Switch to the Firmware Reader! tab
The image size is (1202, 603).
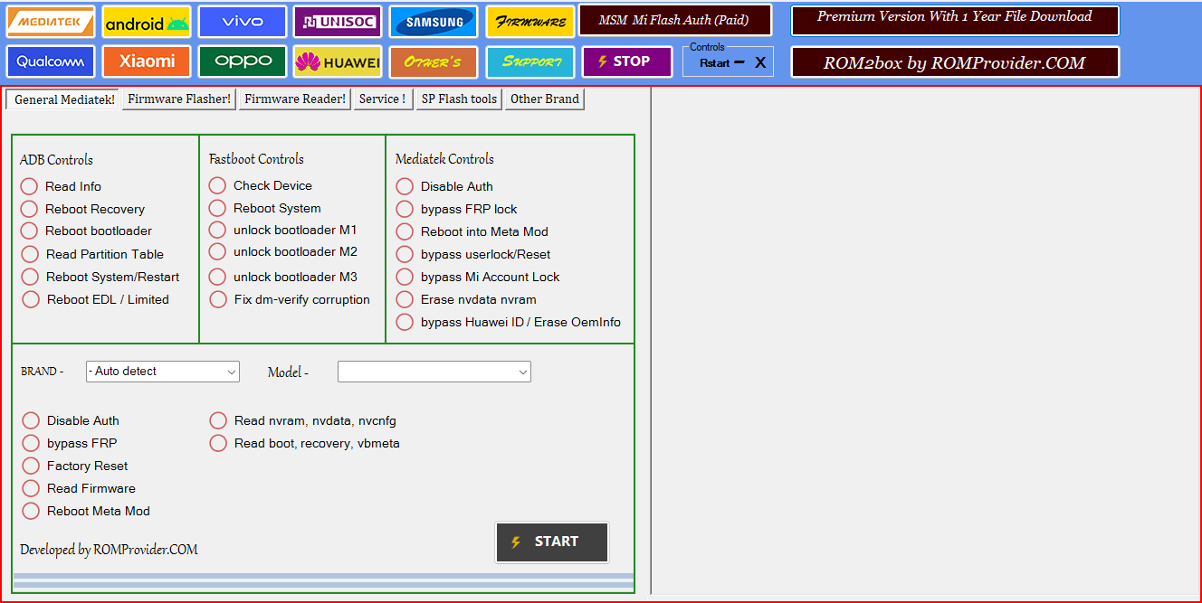pyautogui.click(x=295, y=99)
